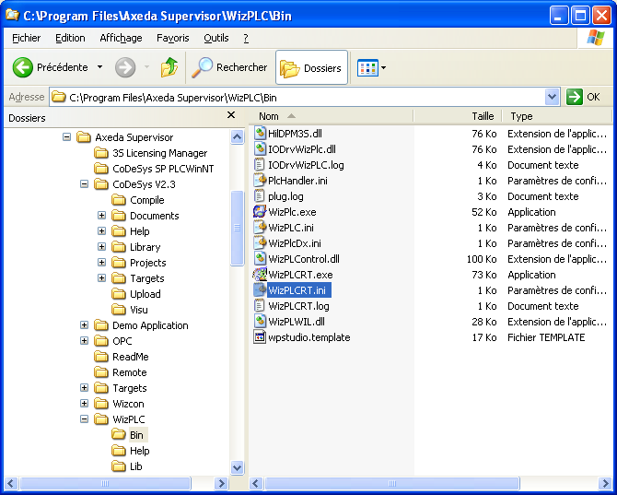Select the WizPLCRT.log file icon

260,306
